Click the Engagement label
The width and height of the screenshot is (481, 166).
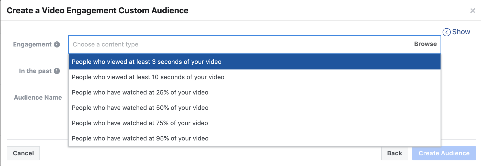(x=32, y=44)
